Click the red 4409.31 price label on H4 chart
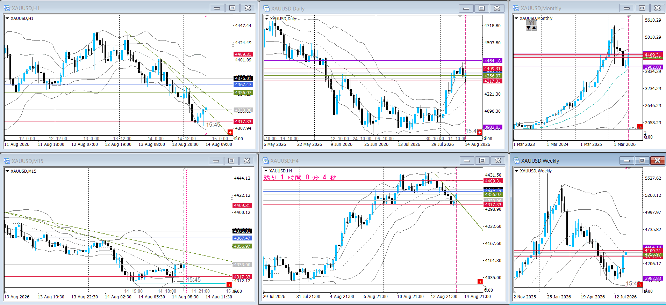Viewport: 666px width, 305px height. pyautogui.click(x=493, y=181)
